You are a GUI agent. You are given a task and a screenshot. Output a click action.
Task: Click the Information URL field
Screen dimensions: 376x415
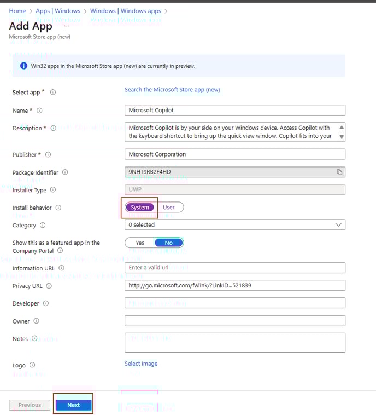tap(235, 268)
